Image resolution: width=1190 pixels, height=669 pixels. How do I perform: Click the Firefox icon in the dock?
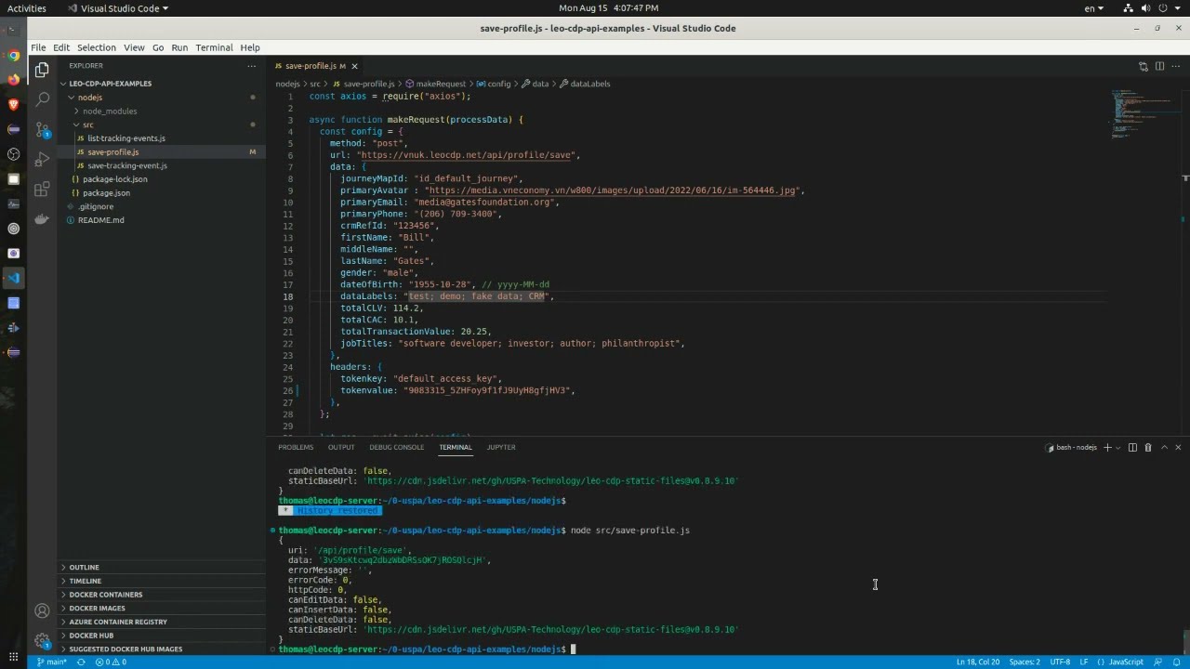pyautogui.click(x=13, y=80)
